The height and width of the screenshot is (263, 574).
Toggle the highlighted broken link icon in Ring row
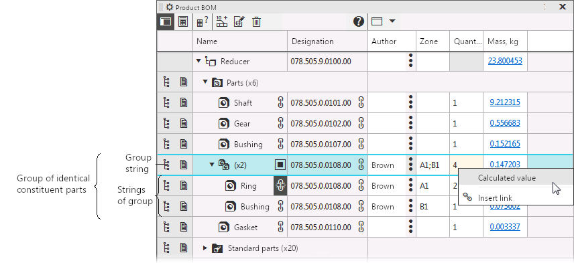click(280, 186)
